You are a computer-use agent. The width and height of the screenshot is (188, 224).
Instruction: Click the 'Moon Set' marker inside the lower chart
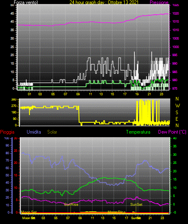click(29, 212)
